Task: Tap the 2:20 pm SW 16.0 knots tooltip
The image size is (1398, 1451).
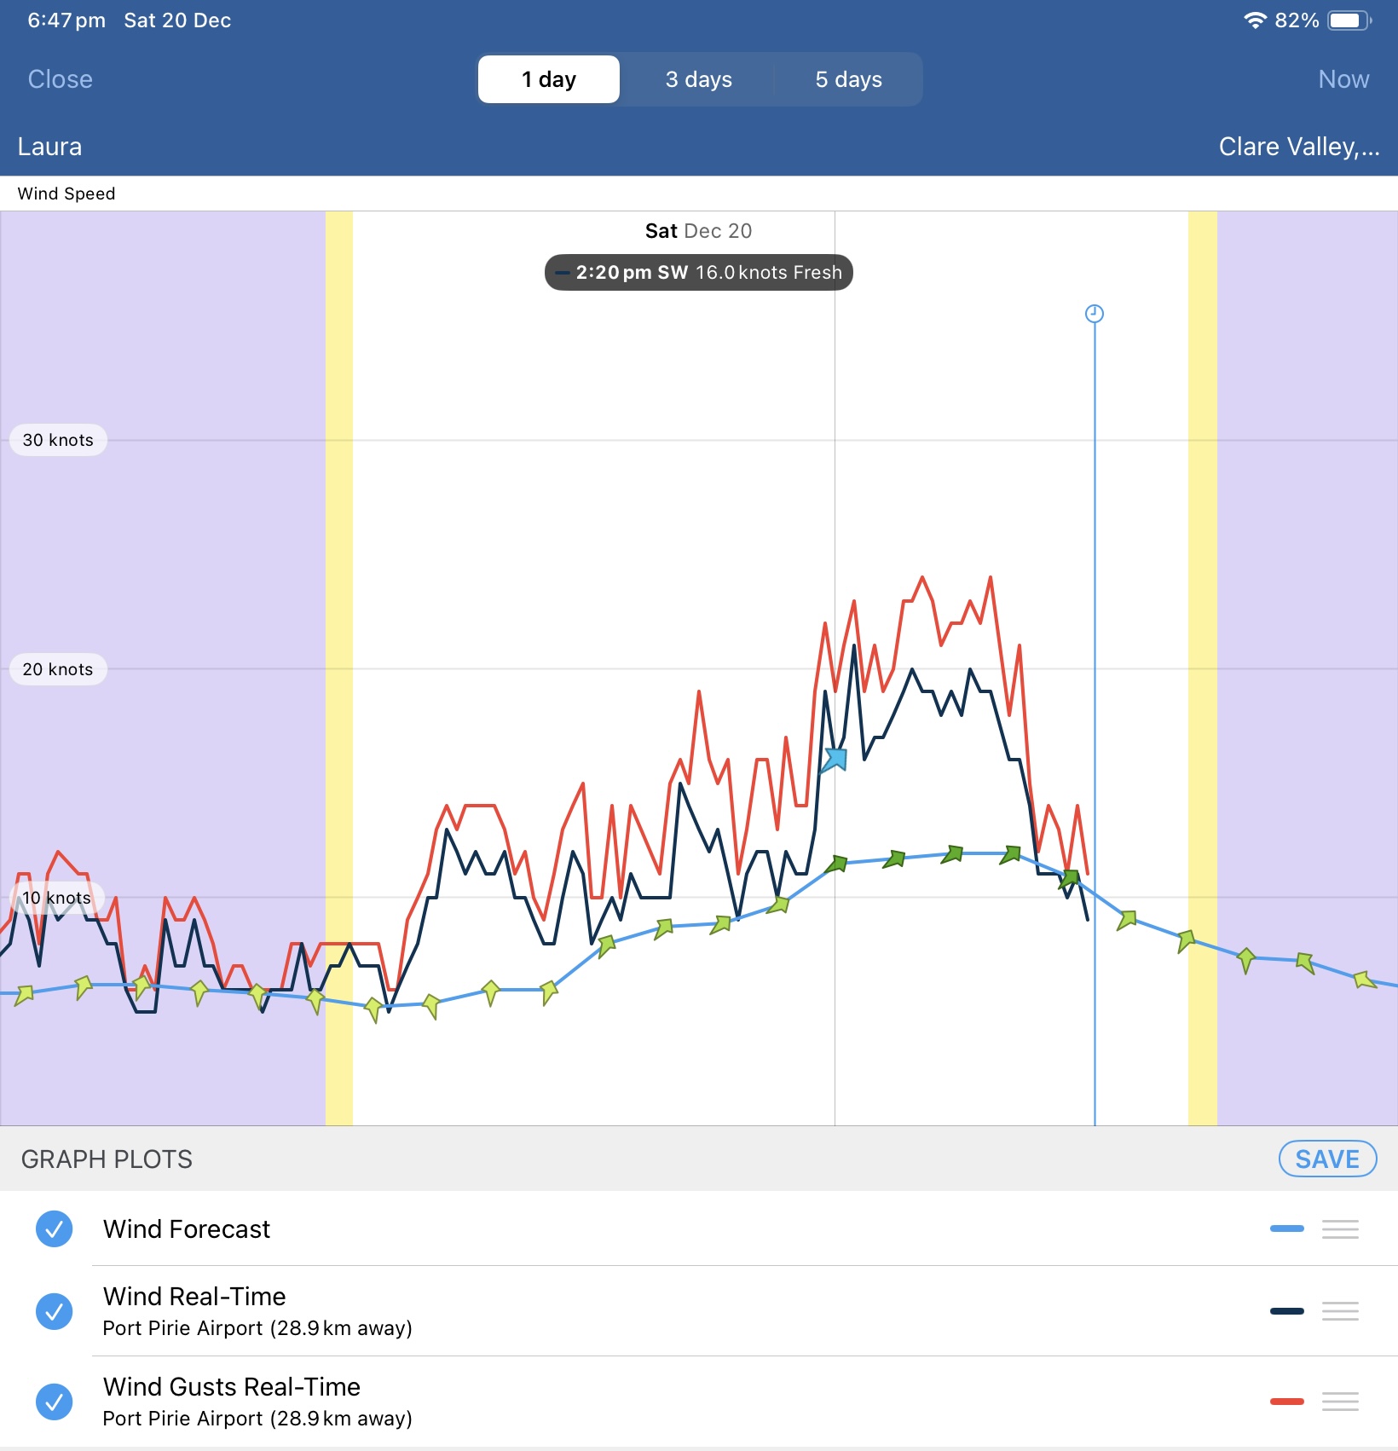Action: (x=699, y=273)
